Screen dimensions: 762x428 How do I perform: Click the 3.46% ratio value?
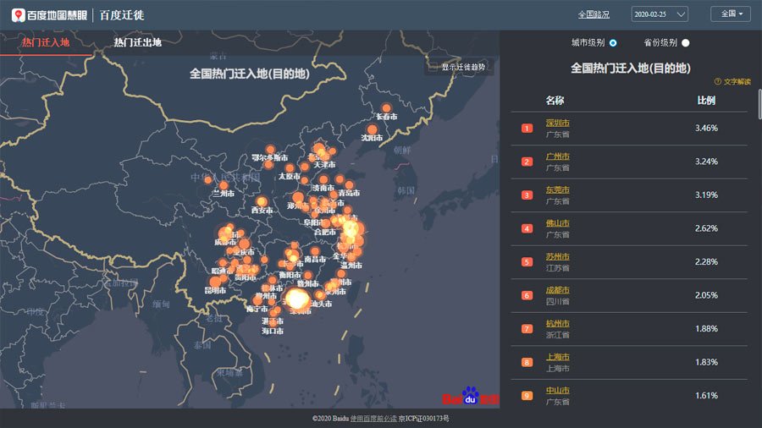tap(706, 128)
